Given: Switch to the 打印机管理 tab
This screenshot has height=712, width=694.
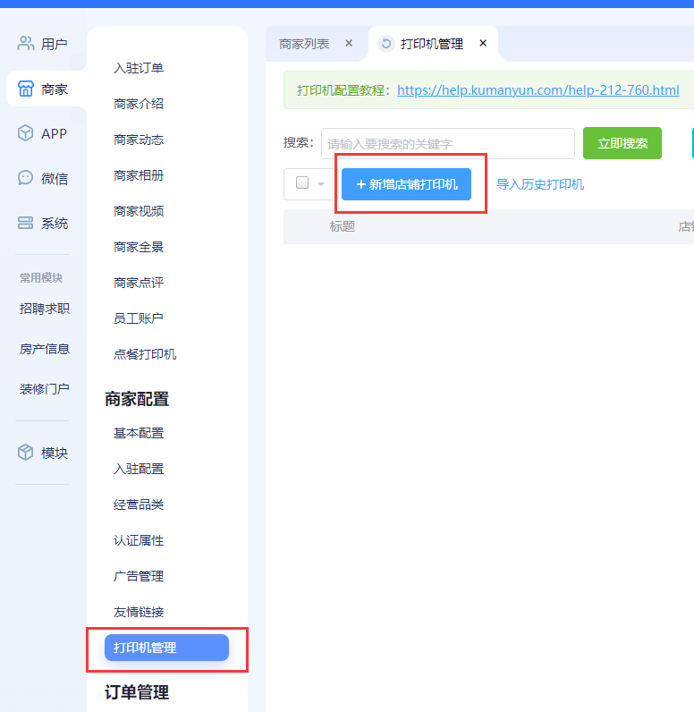Looking at the screenshot, I should (432, 44).
